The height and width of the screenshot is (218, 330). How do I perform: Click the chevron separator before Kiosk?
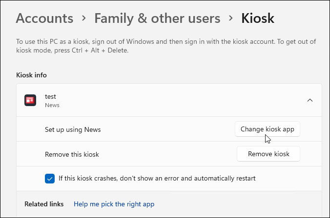[230, 19]
